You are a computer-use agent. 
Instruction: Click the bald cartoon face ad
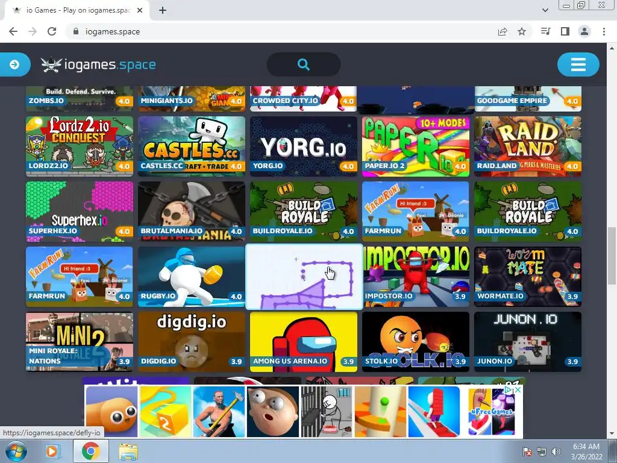click(x=272, y=411)
